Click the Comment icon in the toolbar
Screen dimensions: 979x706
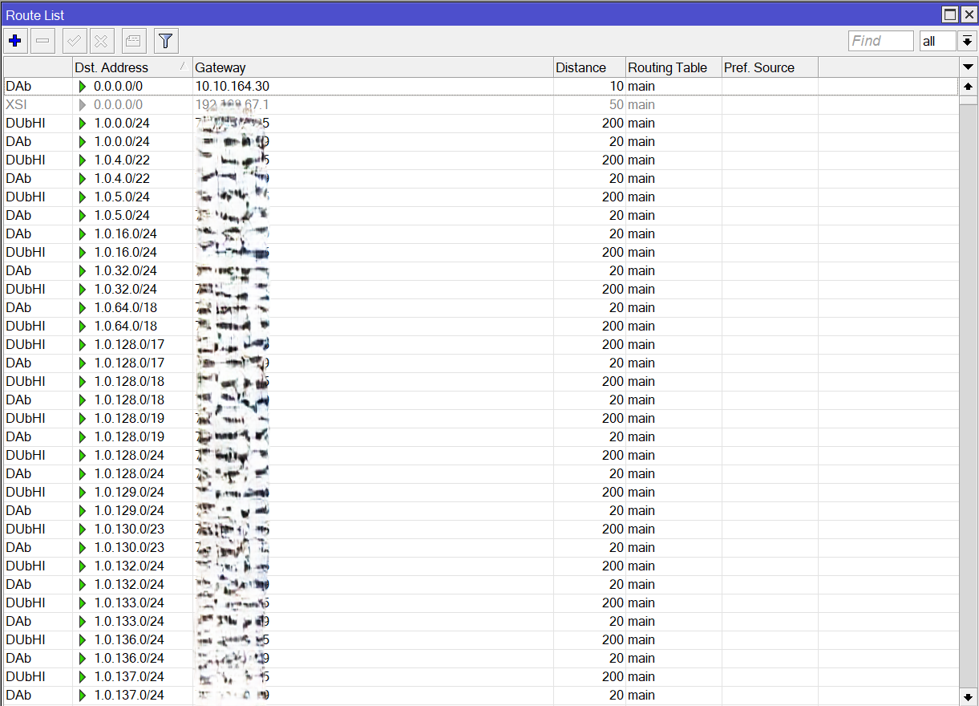click(x=133, y=40)
